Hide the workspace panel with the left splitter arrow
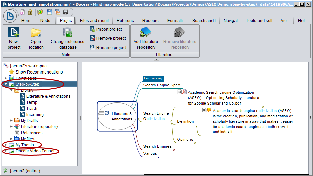The image size is (313, 176). pyautogui.click(x=80, y=118)
